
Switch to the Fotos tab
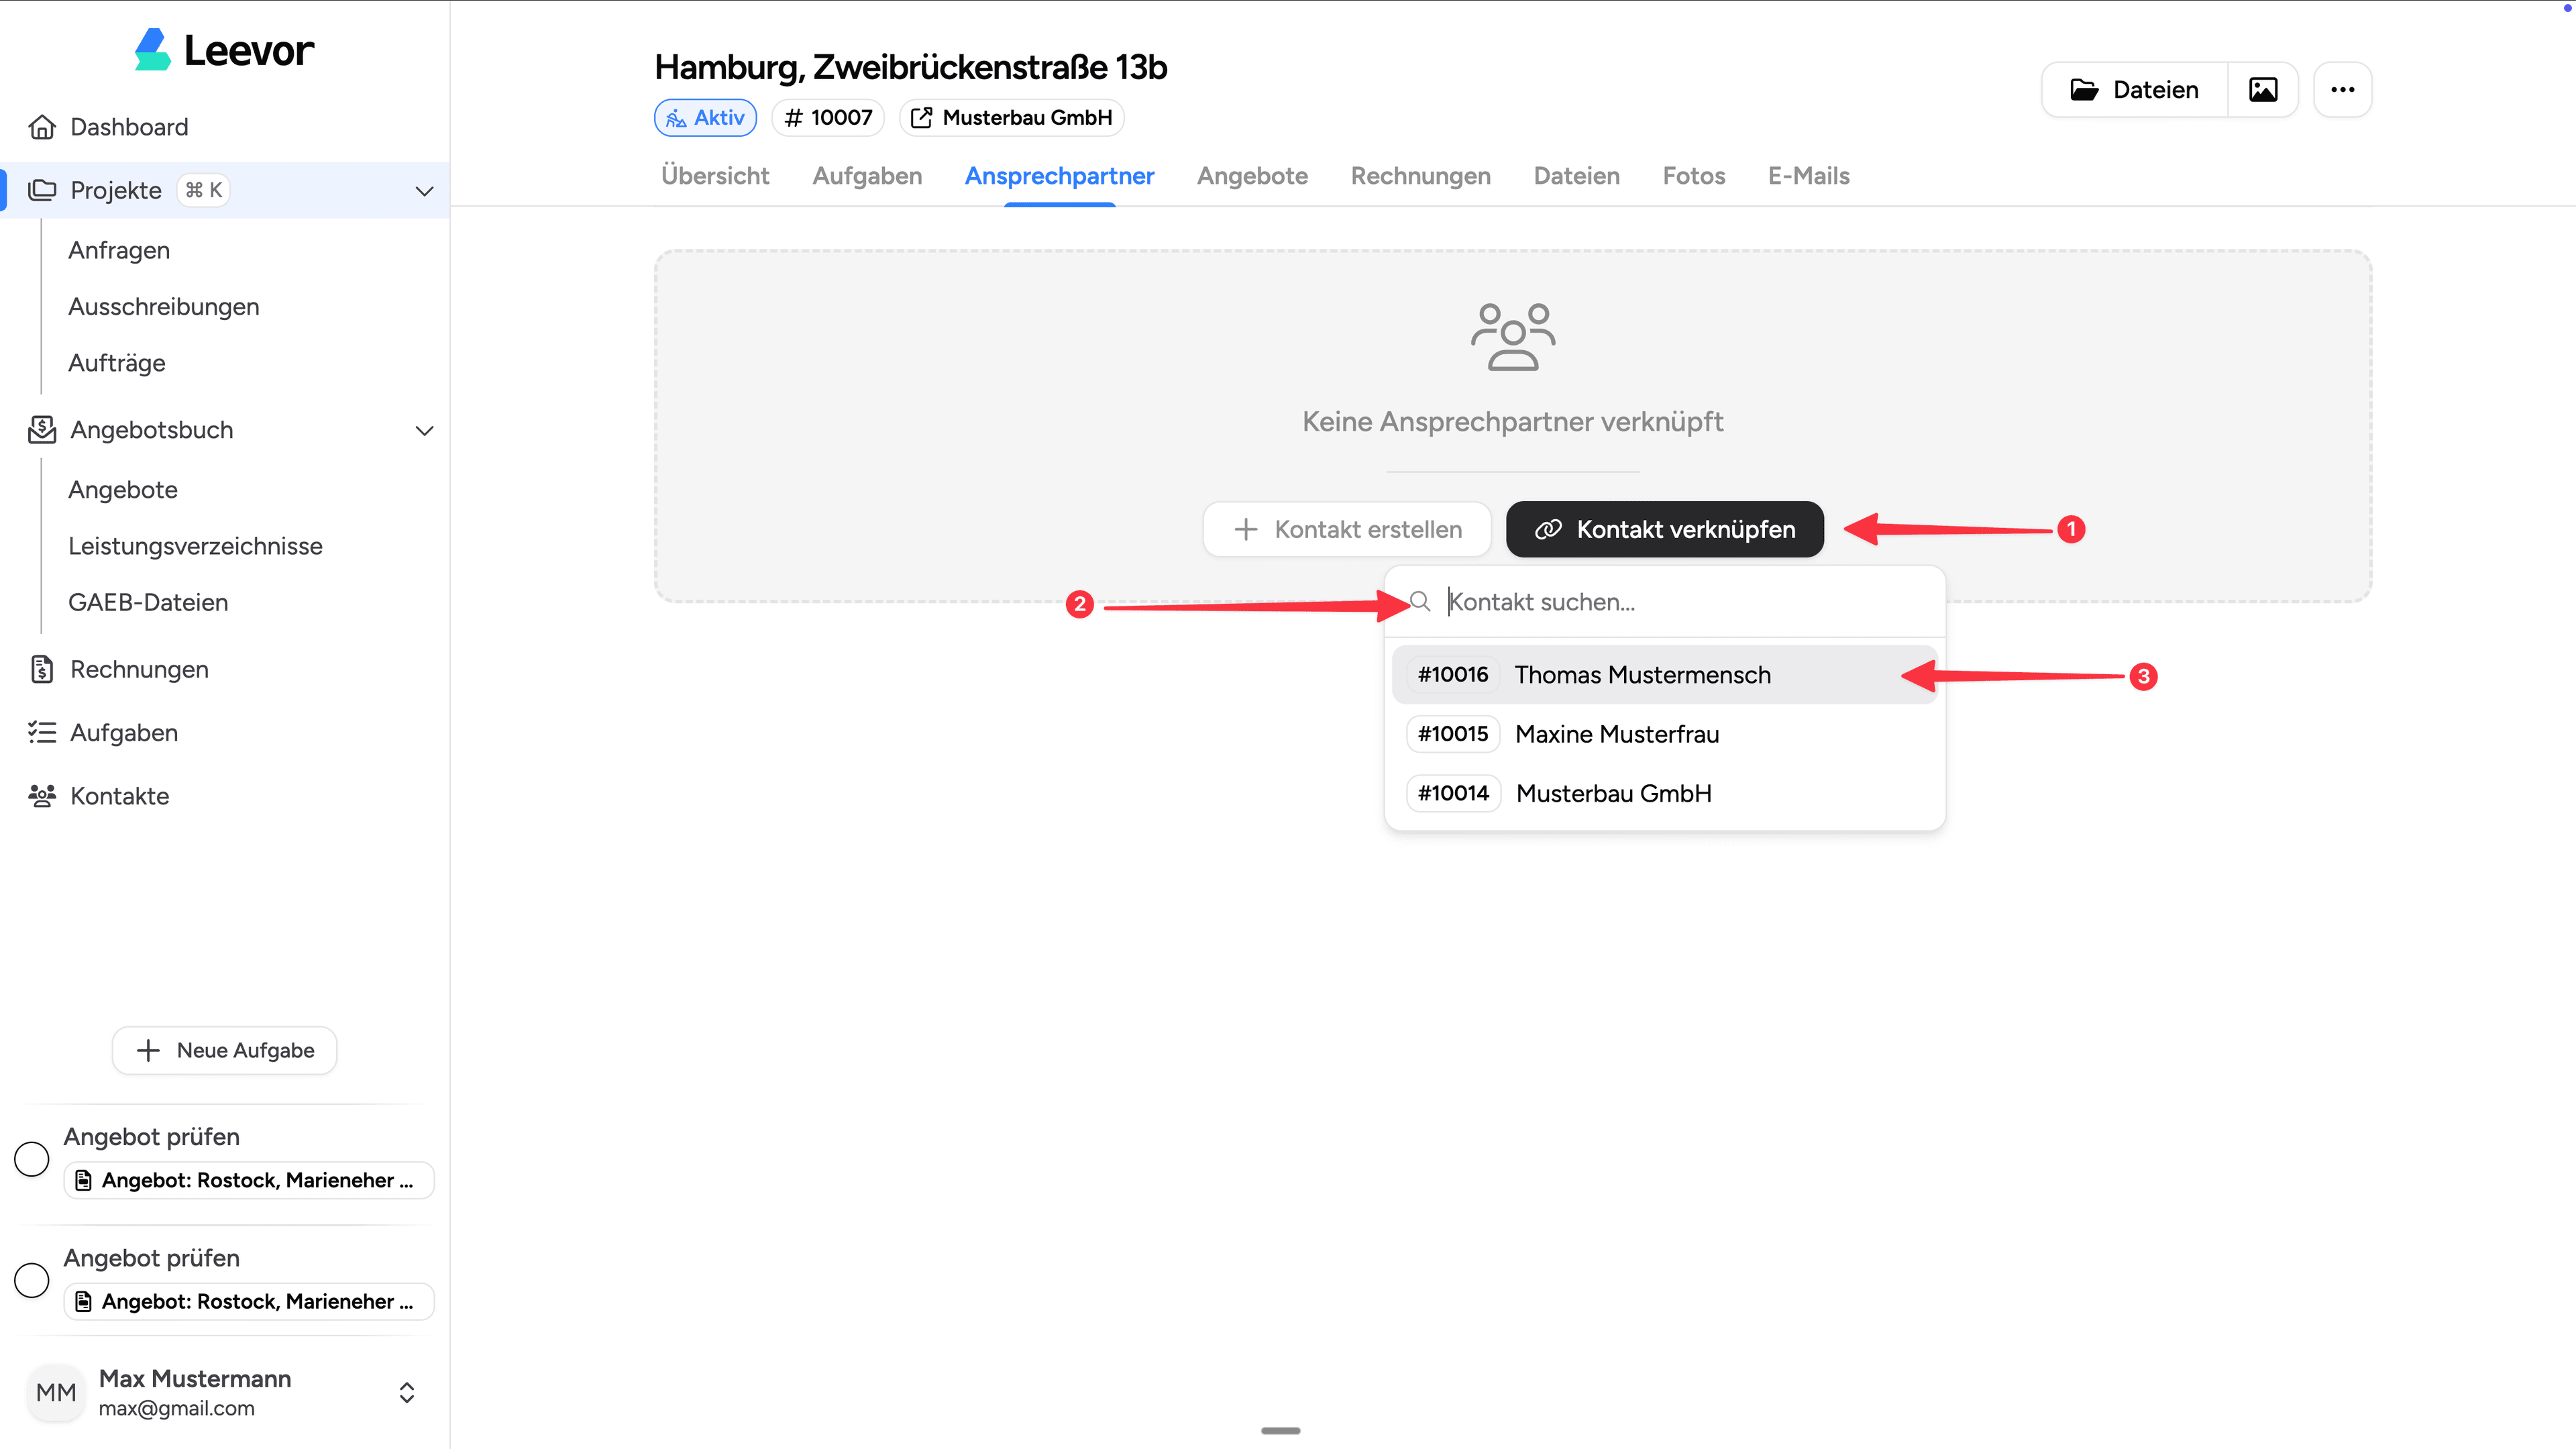click(1693, 176)
